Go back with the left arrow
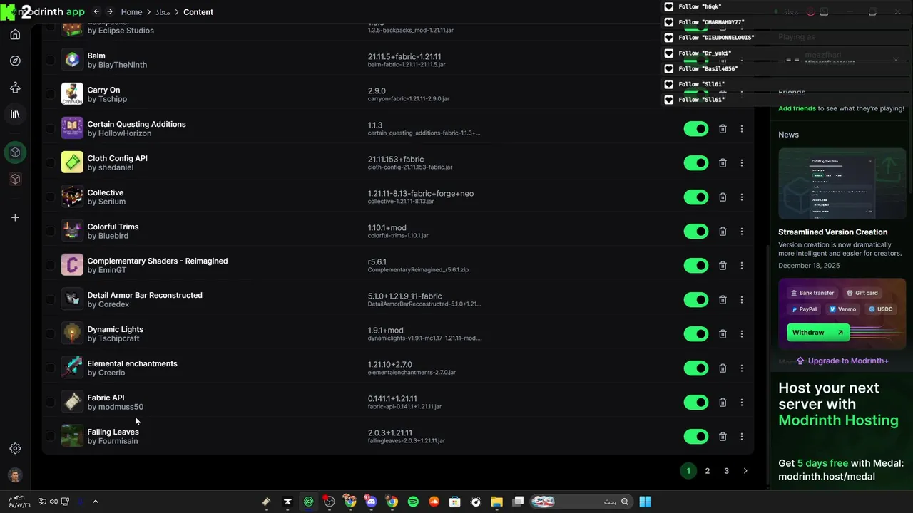The image size is (913, 513). pyautogui.click(x=96, y=12)
